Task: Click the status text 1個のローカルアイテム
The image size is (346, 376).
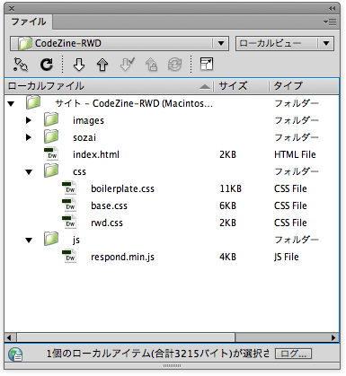Action: pos(157,354)
